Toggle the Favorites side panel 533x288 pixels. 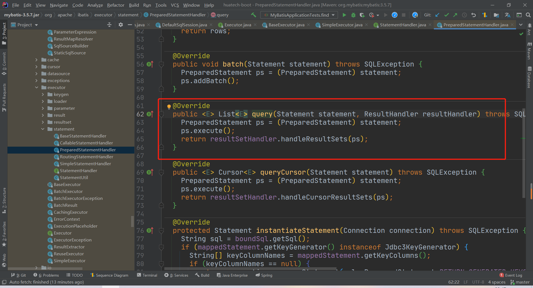[x=4, y=234]
